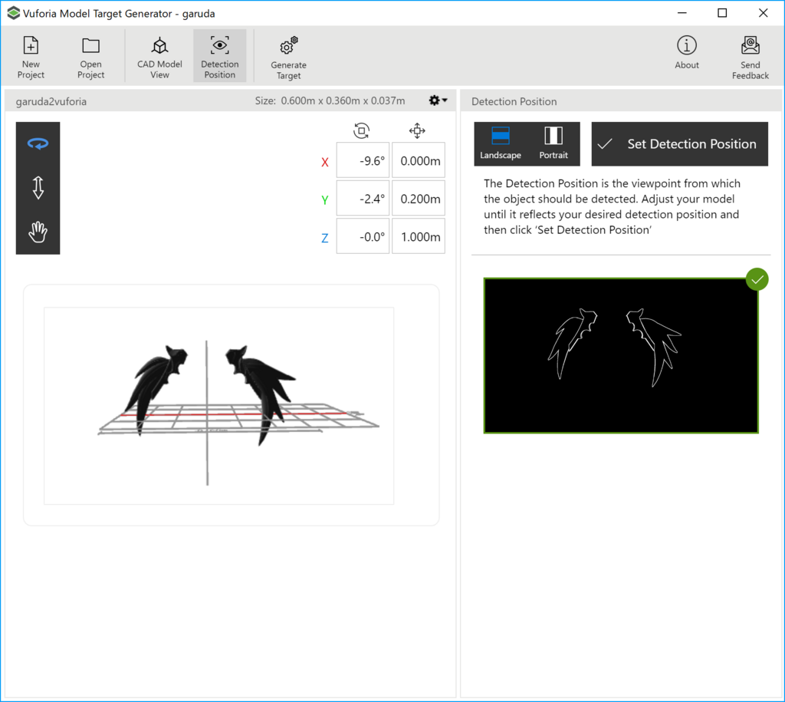Start a New Project

[x=31, y=57]
